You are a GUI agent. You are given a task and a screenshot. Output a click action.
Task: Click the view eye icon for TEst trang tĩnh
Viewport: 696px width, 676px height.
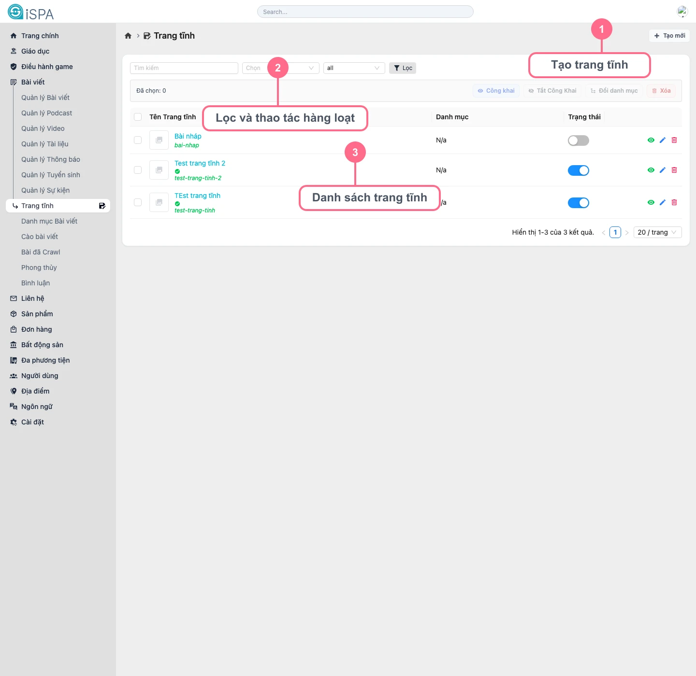(651, 202)
